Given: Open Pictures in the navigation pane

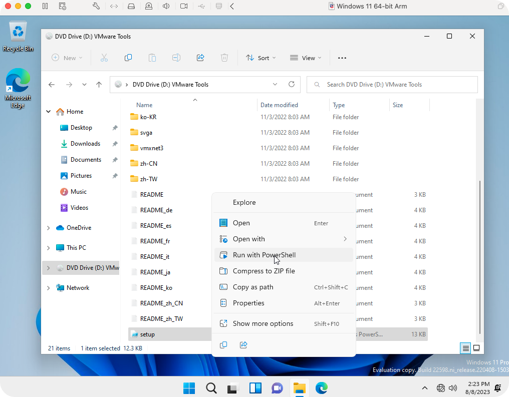Looking at the screenshot, I should click(81, 176).
